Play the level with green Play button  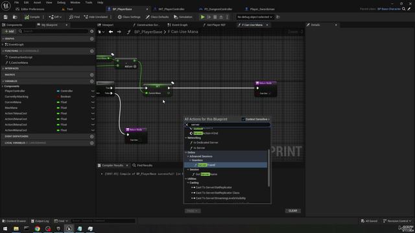pos(202,17)
